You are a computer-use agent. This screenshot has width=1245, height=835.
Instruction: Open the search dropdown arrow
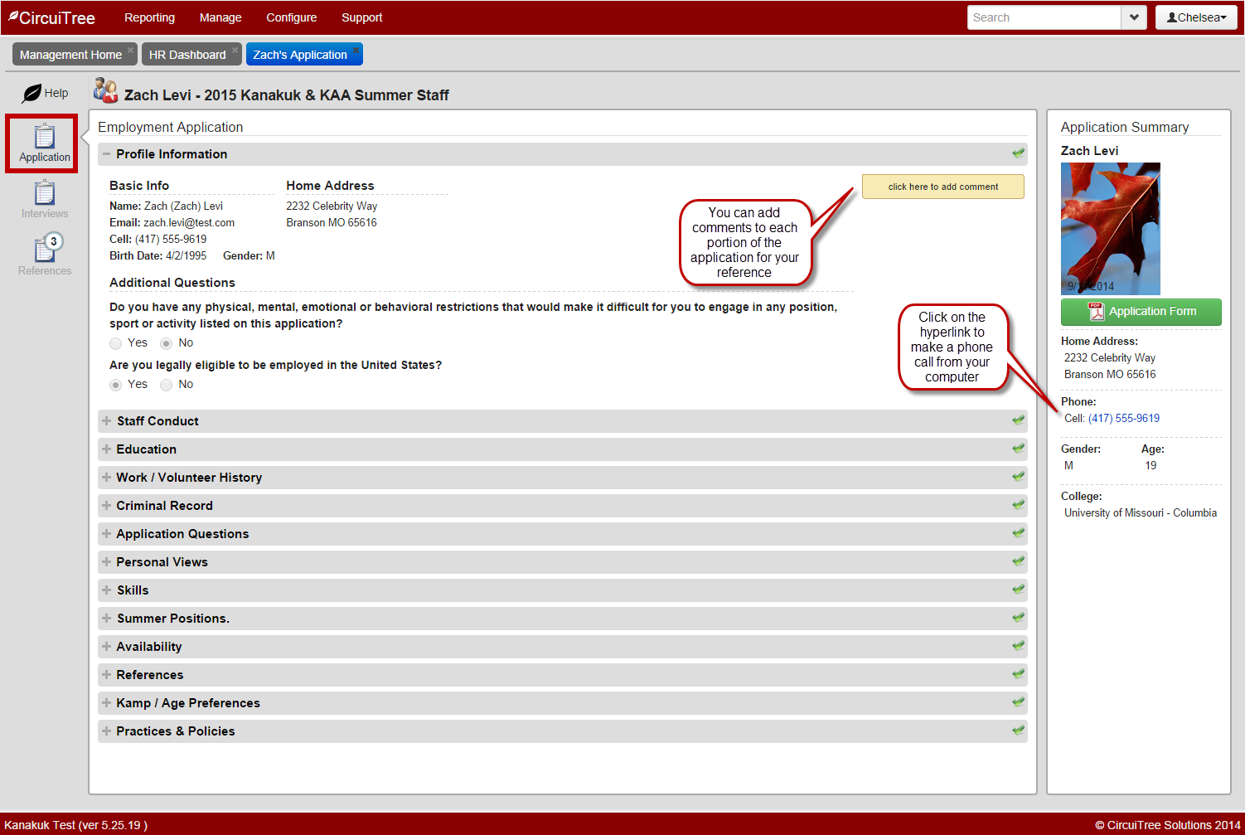tap(1133, 17)
